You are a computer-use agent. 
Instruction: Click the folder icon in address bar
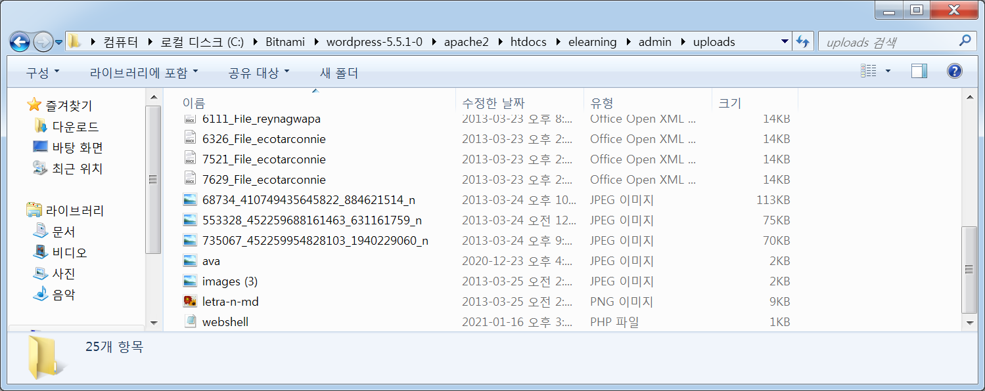coord(75,41)
